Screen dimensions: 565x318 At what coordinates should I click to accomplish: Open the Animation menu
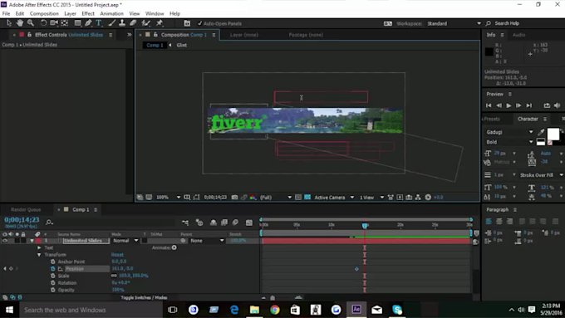tap(111, 13)
